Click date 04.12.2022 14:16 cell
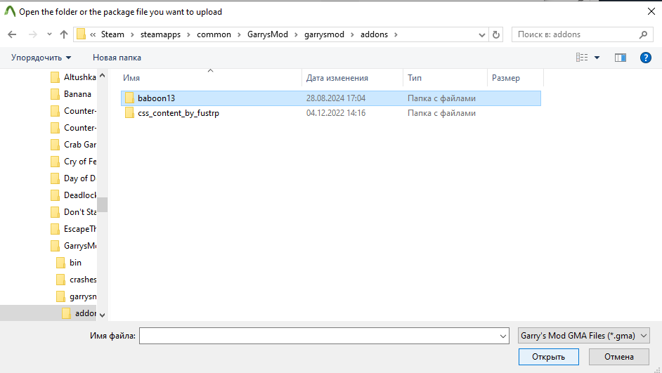This screenshot has height=373, width=662. pyautogui.click(x=336, y=113)
